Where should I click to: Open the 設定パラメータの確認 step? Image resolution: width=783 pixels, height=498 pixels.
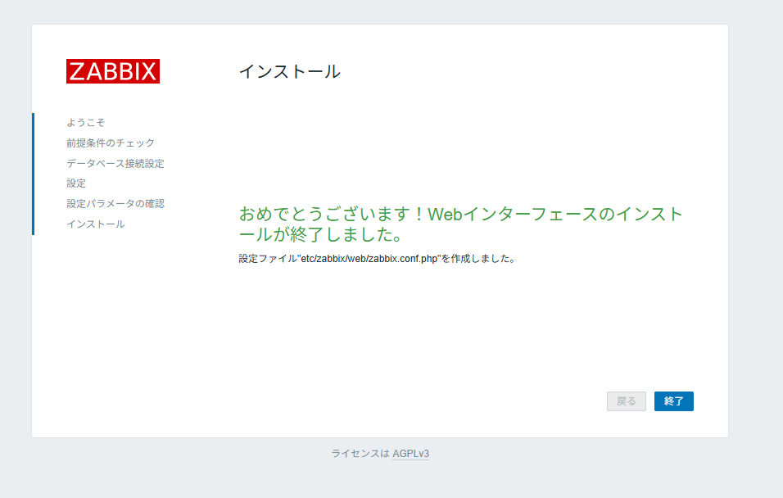(x=116, y=203)
